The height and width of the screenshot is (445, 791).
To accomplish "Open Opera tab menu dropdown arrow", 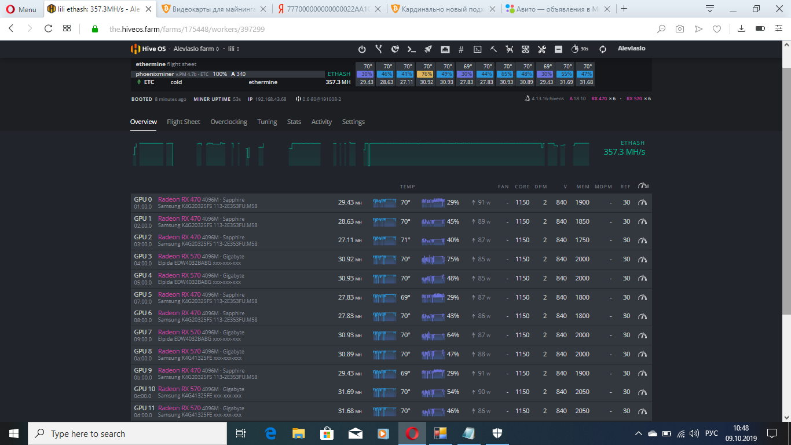I will tap(710, 9).
